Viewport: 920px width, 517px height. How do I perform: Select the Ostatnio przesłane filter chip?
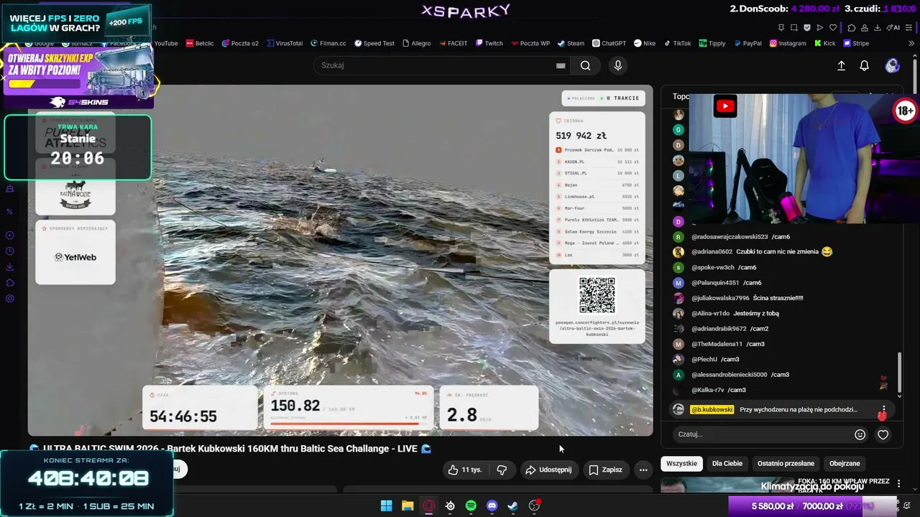786,463
